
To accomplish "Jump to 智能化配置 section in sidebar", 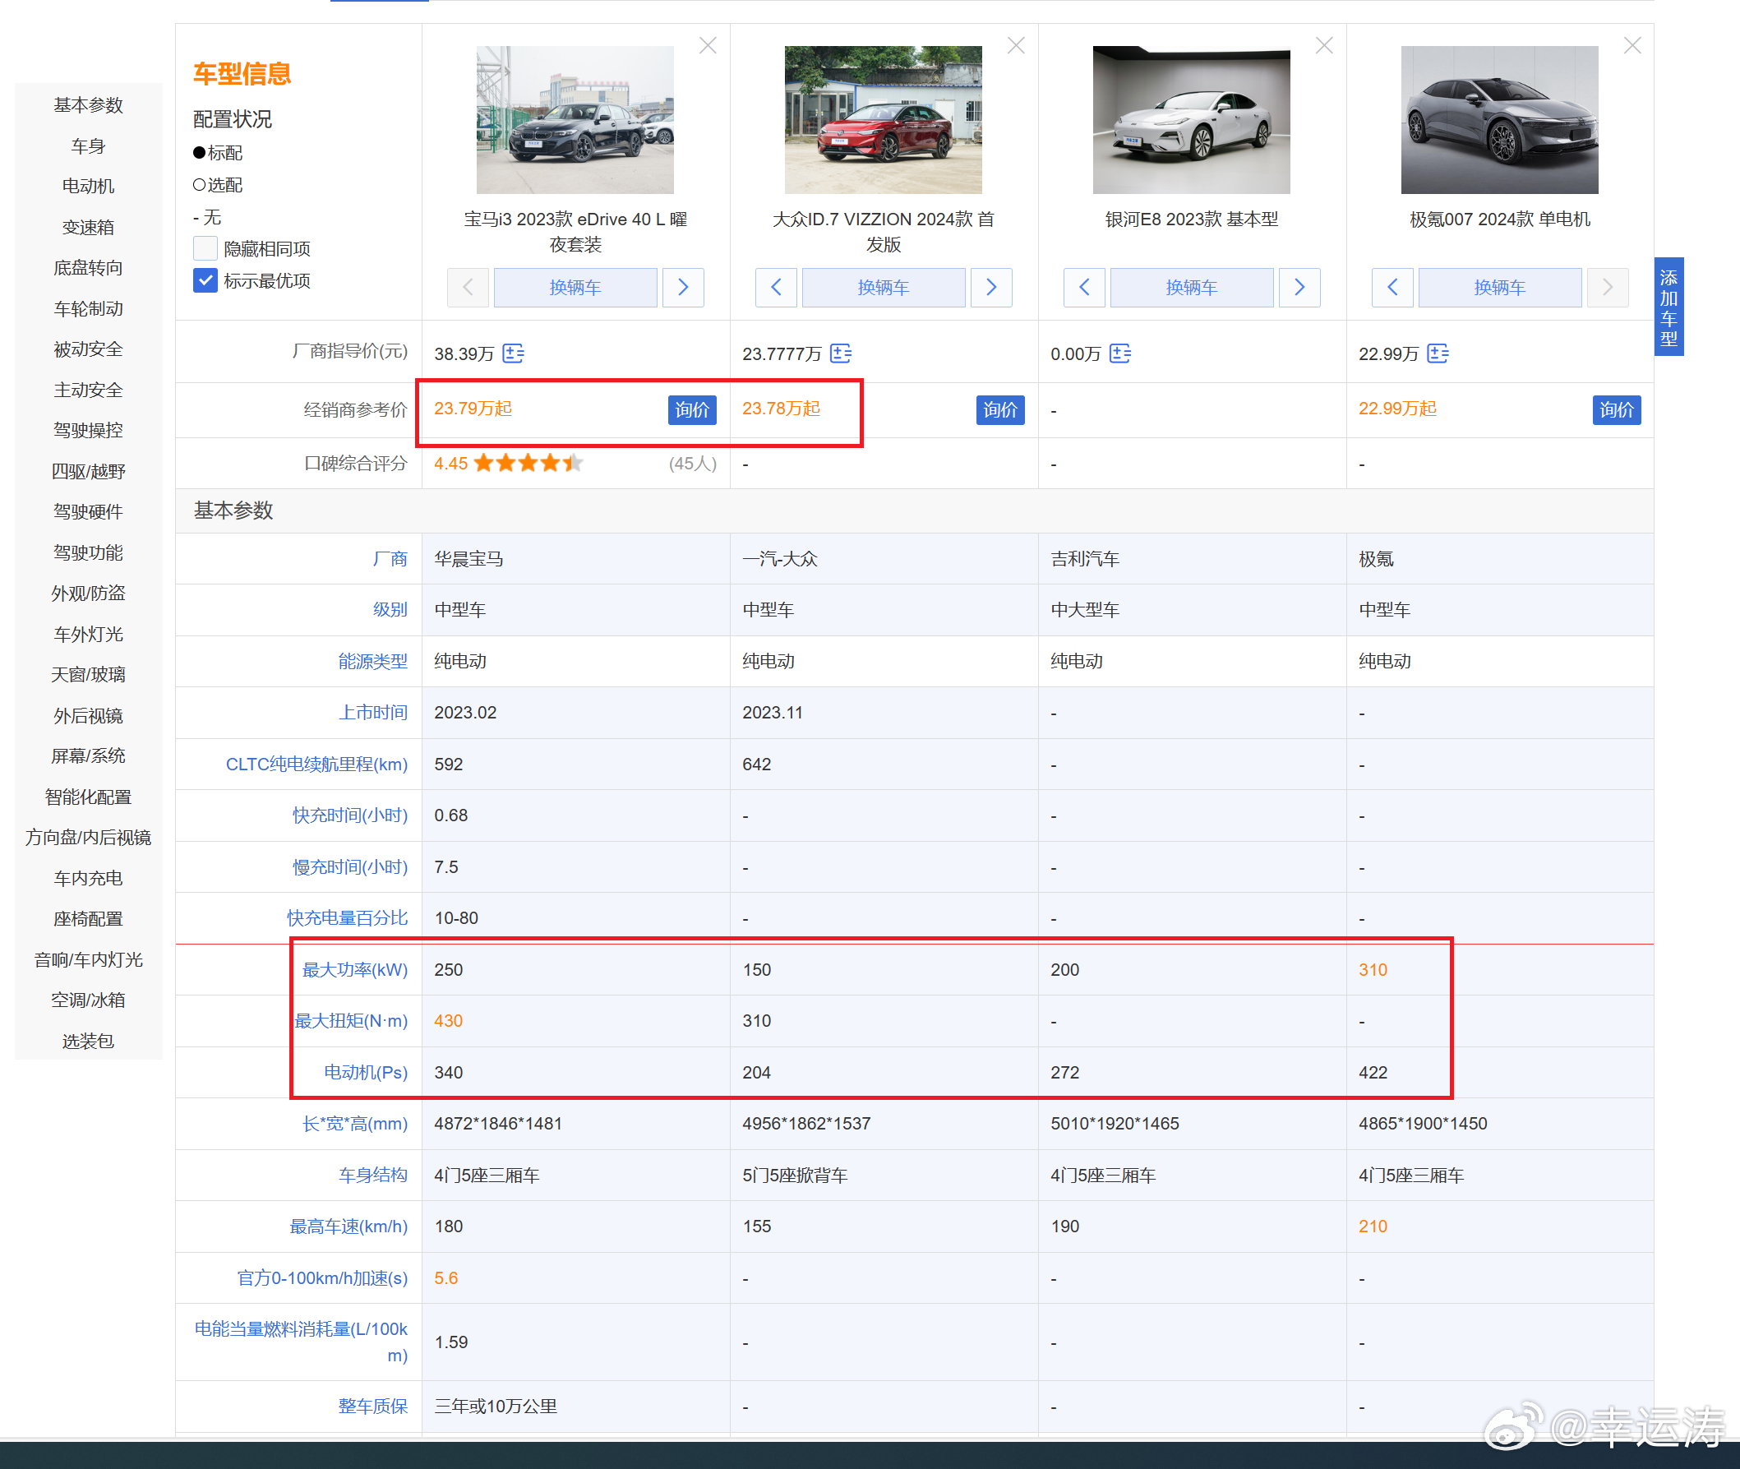I will coord(88,797).
